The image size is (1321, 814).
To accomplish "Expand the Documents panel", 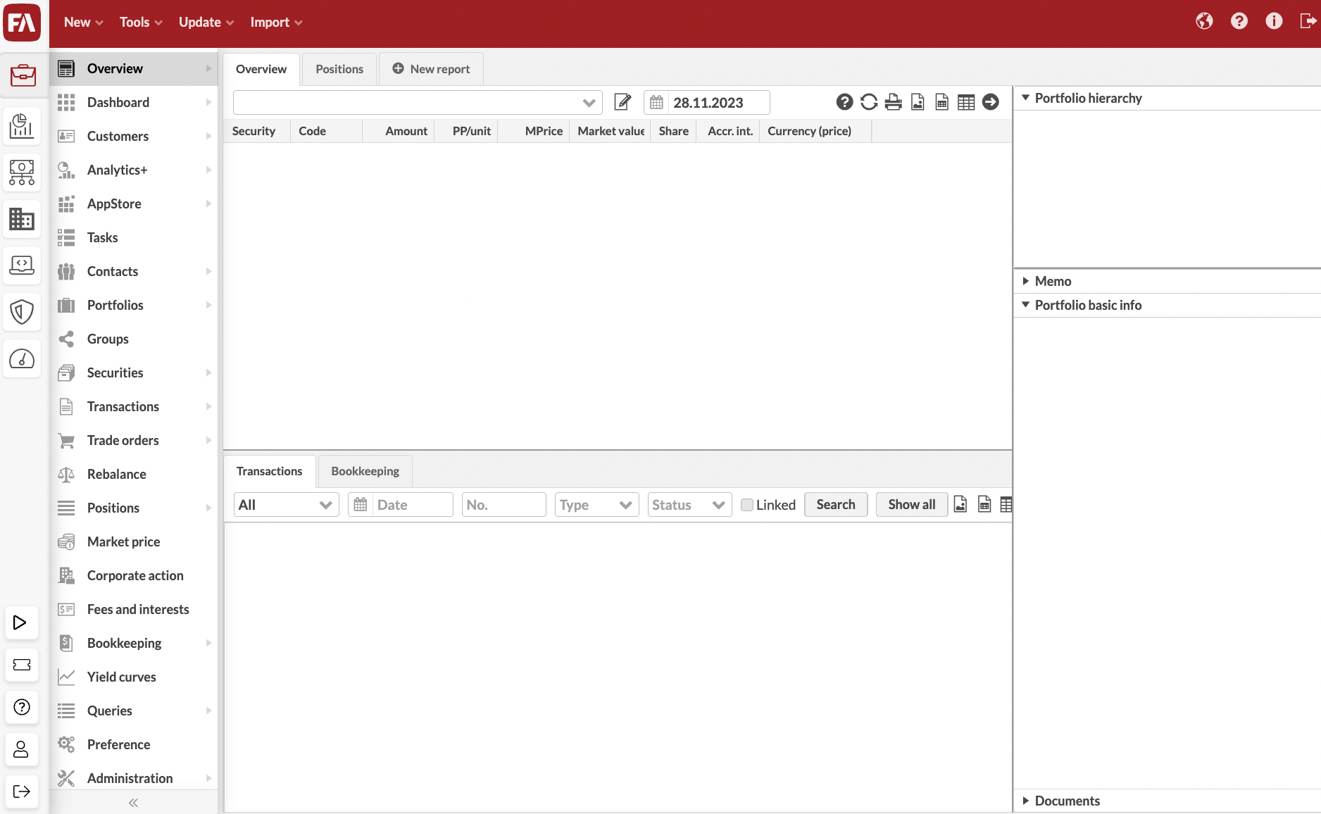I will coord(1026,801).
